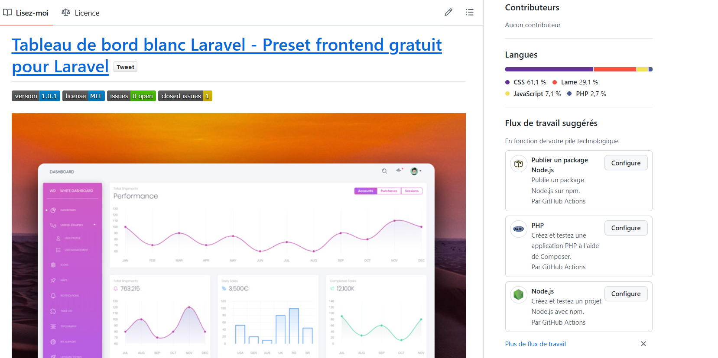This screenshot has height=358, width=718.
Task: Open the dashboard preview image
Action: tap(239, 235)
